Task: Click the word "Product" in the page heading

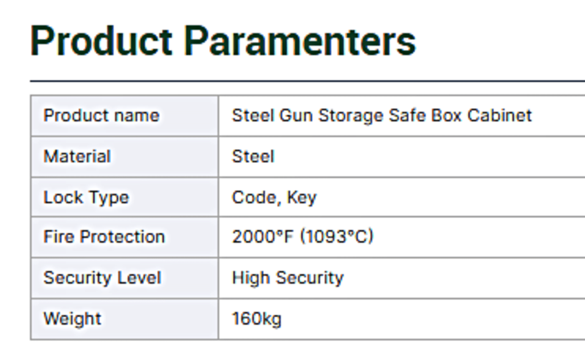Action: click(101, 41)
